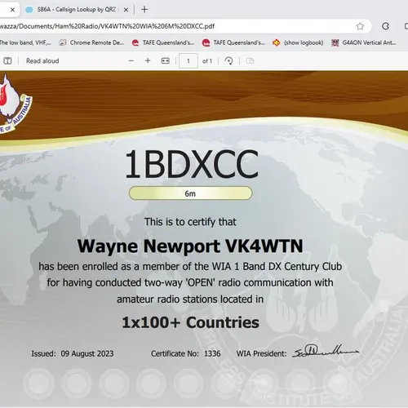Open first TAFE Queensland bookmark

163,42
